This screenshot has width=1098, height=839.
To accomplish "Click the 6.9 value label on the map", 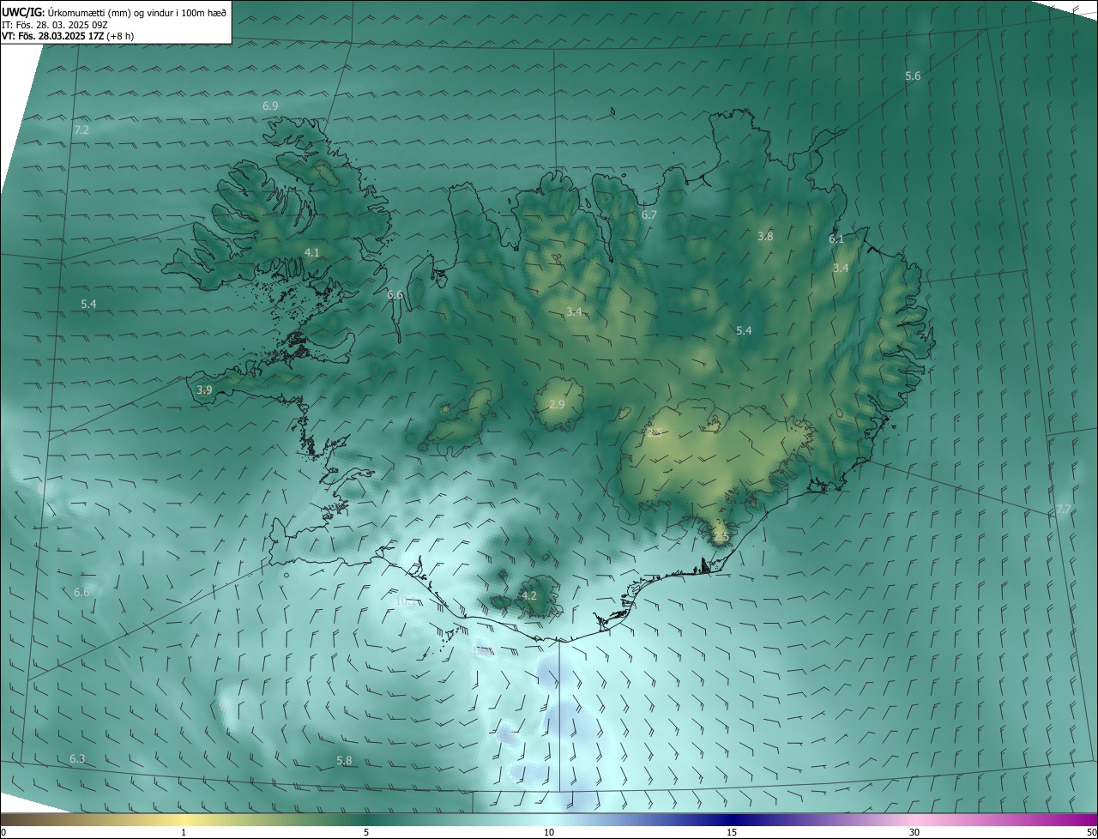I will pyautogui.click(x=270, y=106).
